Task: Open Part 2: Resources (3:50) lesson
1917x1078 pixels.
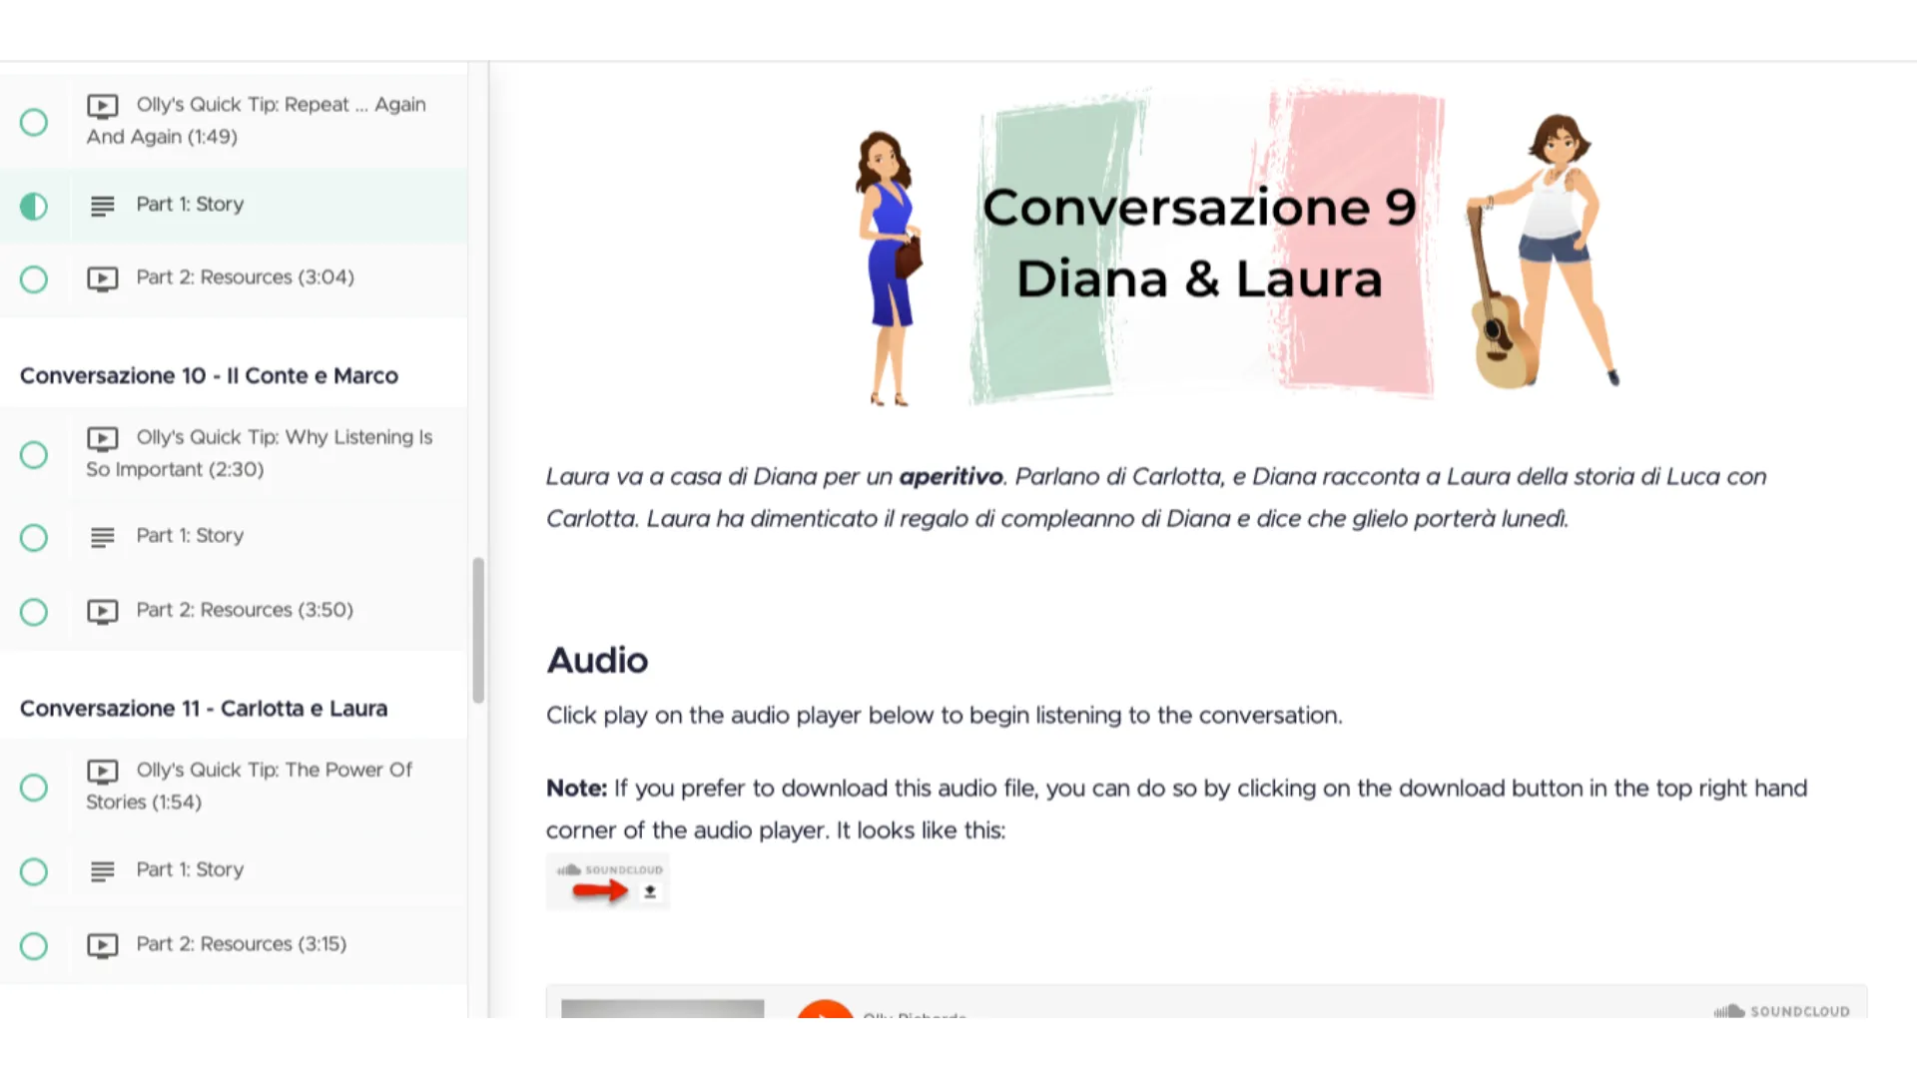Action: [245, 610]
